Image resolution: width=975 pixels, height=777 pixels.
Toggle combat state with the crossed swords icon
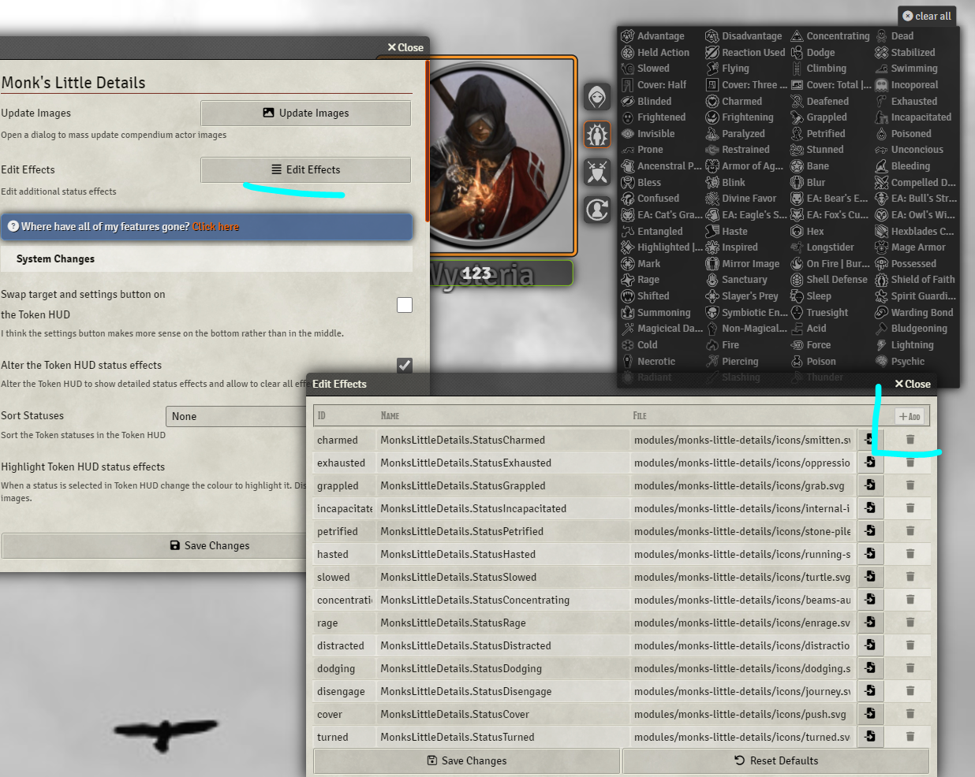coord(596,172)
